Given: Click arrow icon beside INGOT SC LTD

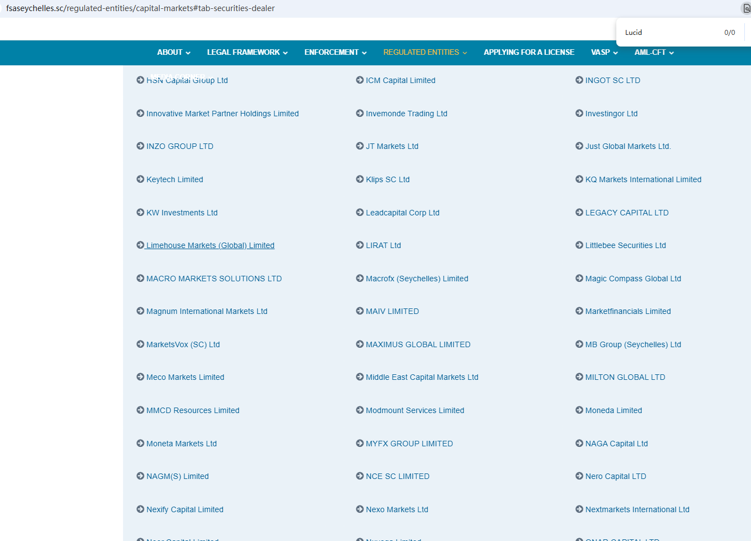Looking at the screenshot, I should click(x=579, y=80).
